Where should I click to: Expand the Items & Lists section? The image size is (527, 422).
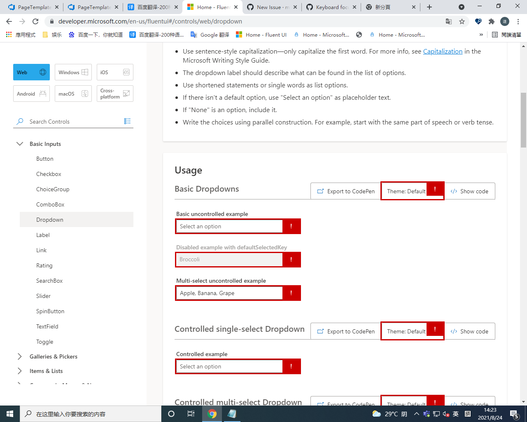[x=20, y=370]
